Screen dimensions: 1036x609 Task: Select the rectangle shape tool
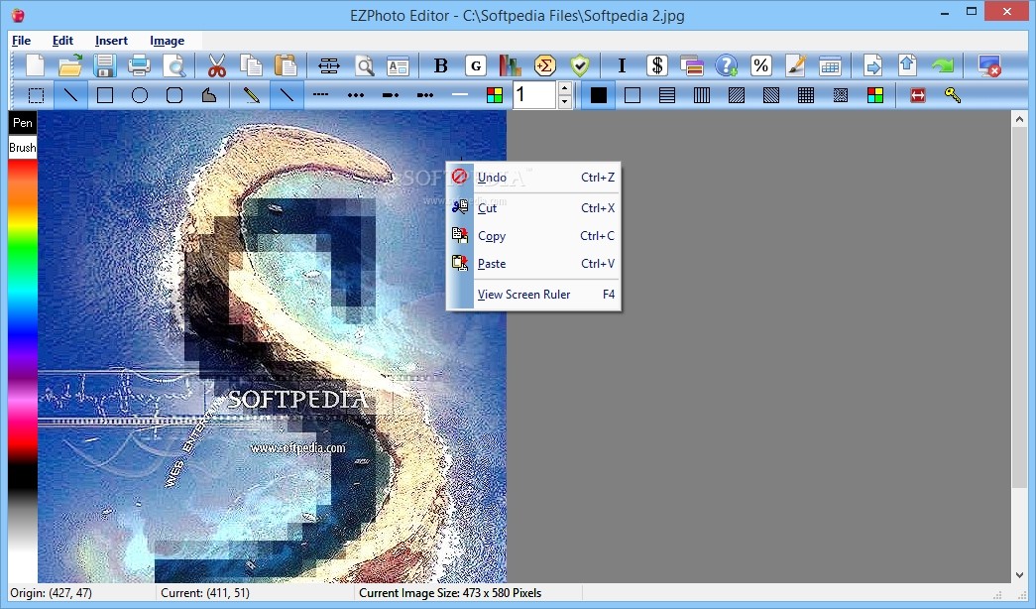point(105,95)
